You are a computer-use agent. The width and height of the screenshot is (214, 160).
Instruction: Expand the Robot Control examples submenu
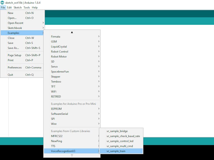(x=72, y=52)
